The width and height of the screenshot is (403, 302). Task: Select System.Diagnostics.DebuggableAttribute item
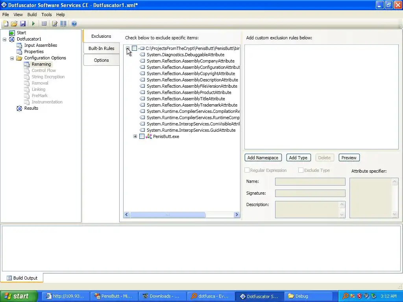(x=185, y=55)
